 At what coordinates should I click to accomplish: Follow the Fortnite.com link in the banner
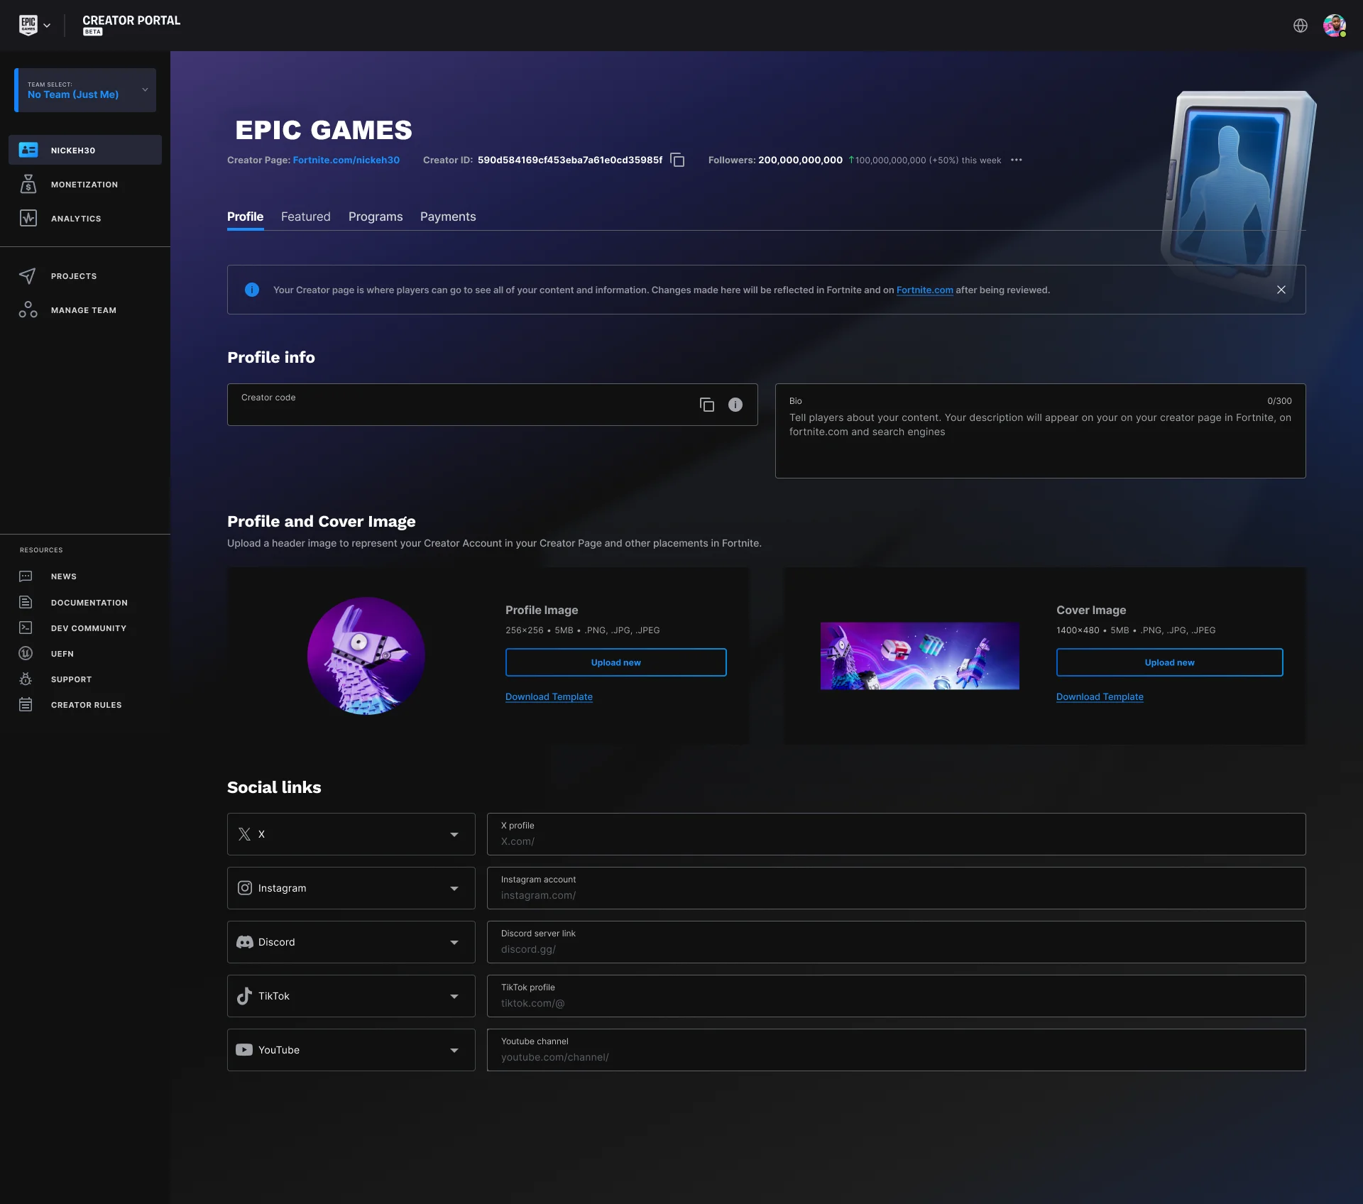(x=925, y=290)
